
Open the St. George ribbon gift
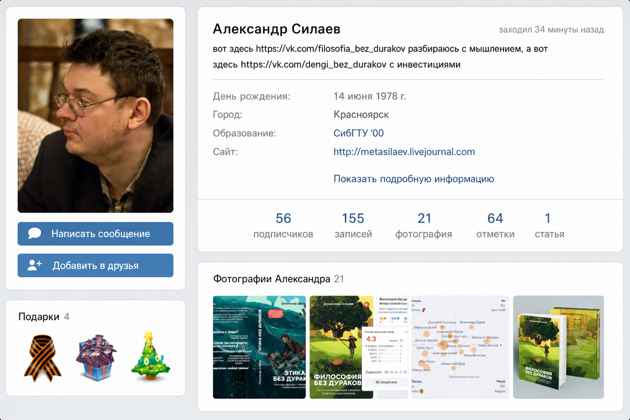click(x=43, y=358)
